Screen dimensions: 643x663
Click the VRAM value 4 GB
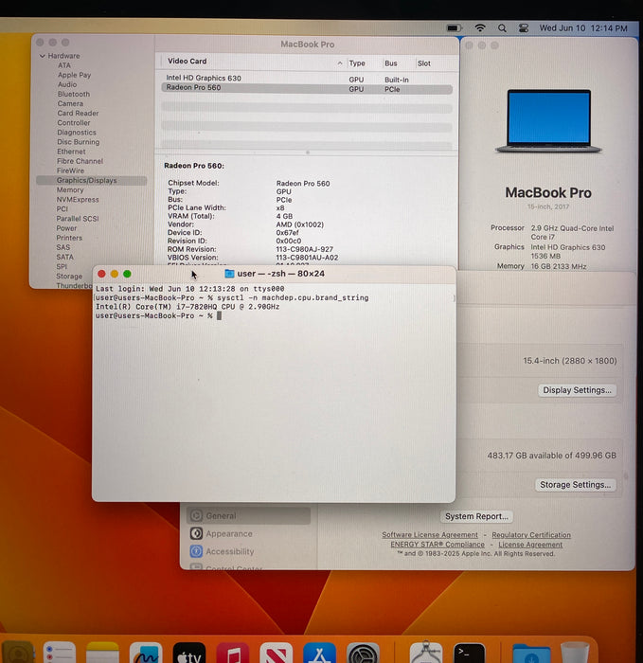click(284, 216)
